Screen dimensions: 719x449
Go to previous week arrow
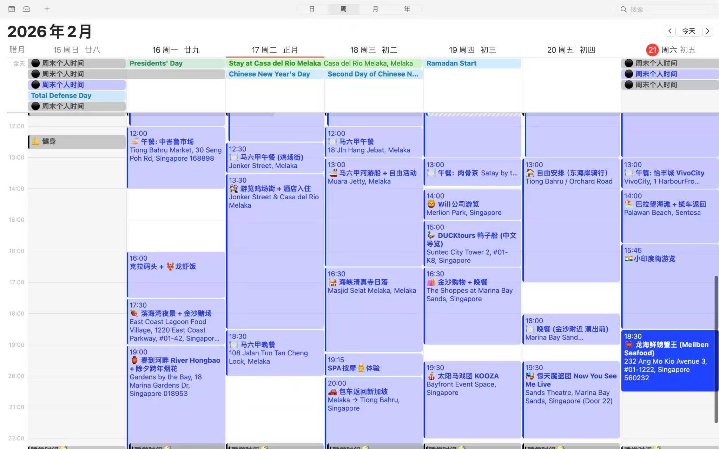tap(670, 31)
